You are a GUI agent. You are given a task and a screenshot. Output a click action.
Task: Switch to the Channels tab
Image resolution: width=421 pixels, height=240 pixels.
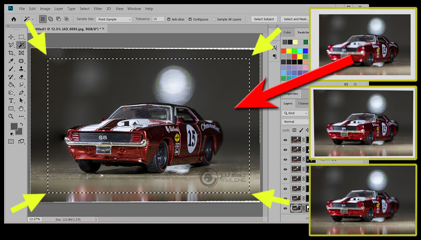(303, 103)
